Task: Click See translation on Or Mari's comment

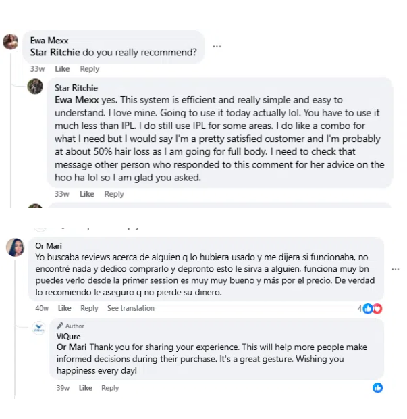Action: [131, 308]
